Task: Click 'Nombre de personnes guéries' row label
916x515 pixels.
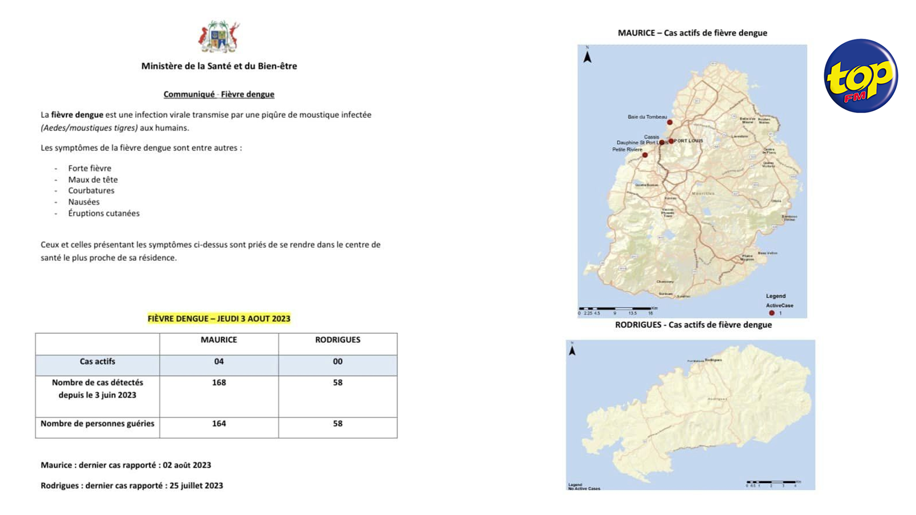Action: click(97, 423)
